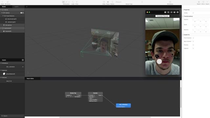The image size is (210, 118).
Task: Click the Compress Textures button
Action: pos(162,16)
